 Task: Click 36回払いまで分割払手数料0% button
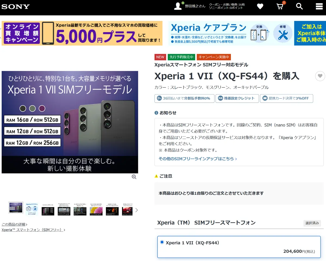(x=184, y=98)
